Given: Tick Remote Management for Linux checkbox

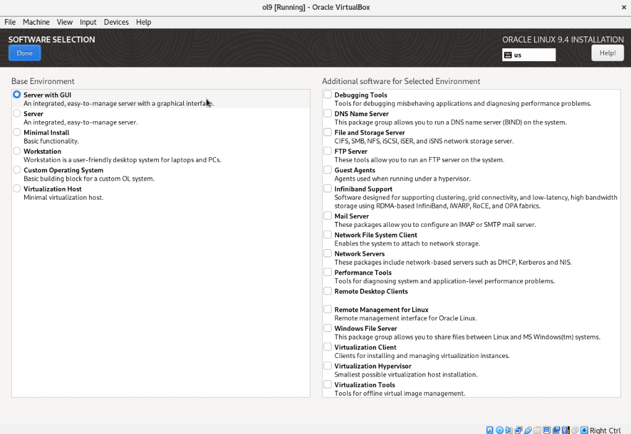Looking at the screenshot, I should click(328, 309).
